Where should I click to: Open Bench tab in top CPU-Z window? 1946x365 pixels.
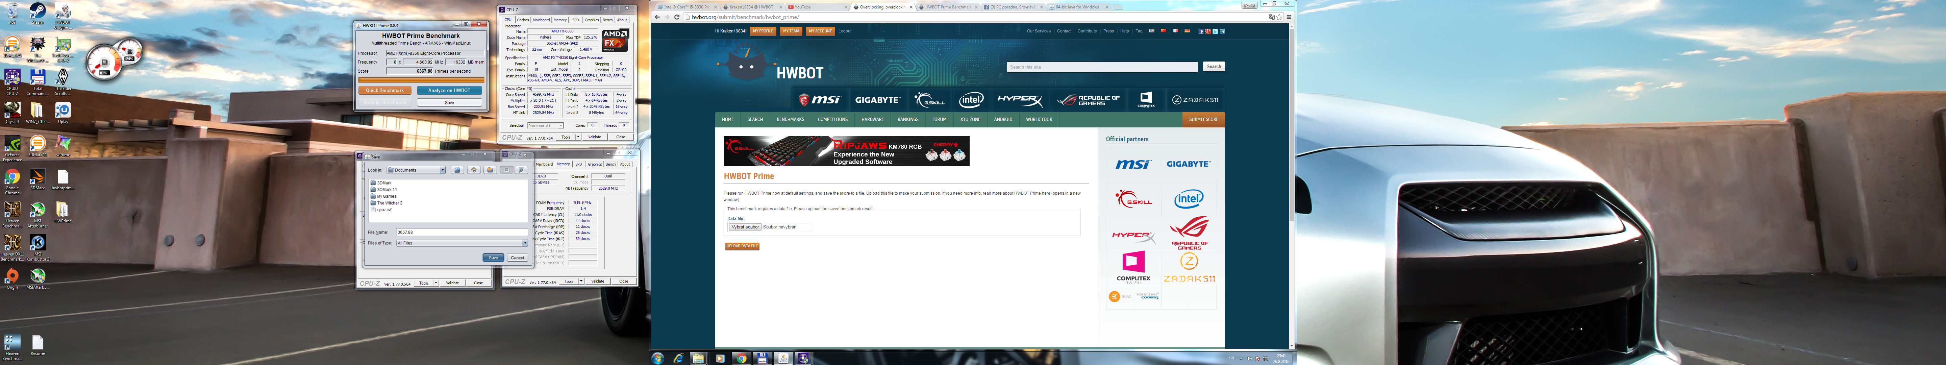point(607,20)
